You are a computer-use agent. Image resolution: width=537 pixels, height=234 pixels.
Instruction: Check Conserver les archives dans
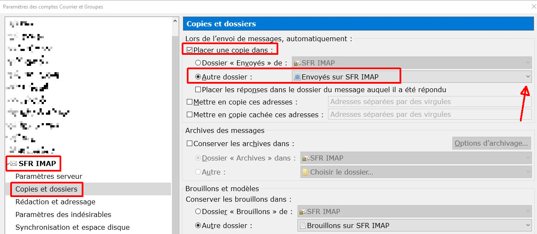[190, 144]
